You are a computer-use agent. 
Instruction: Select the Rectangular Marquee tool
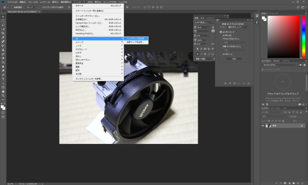click(x=3, y=21)
